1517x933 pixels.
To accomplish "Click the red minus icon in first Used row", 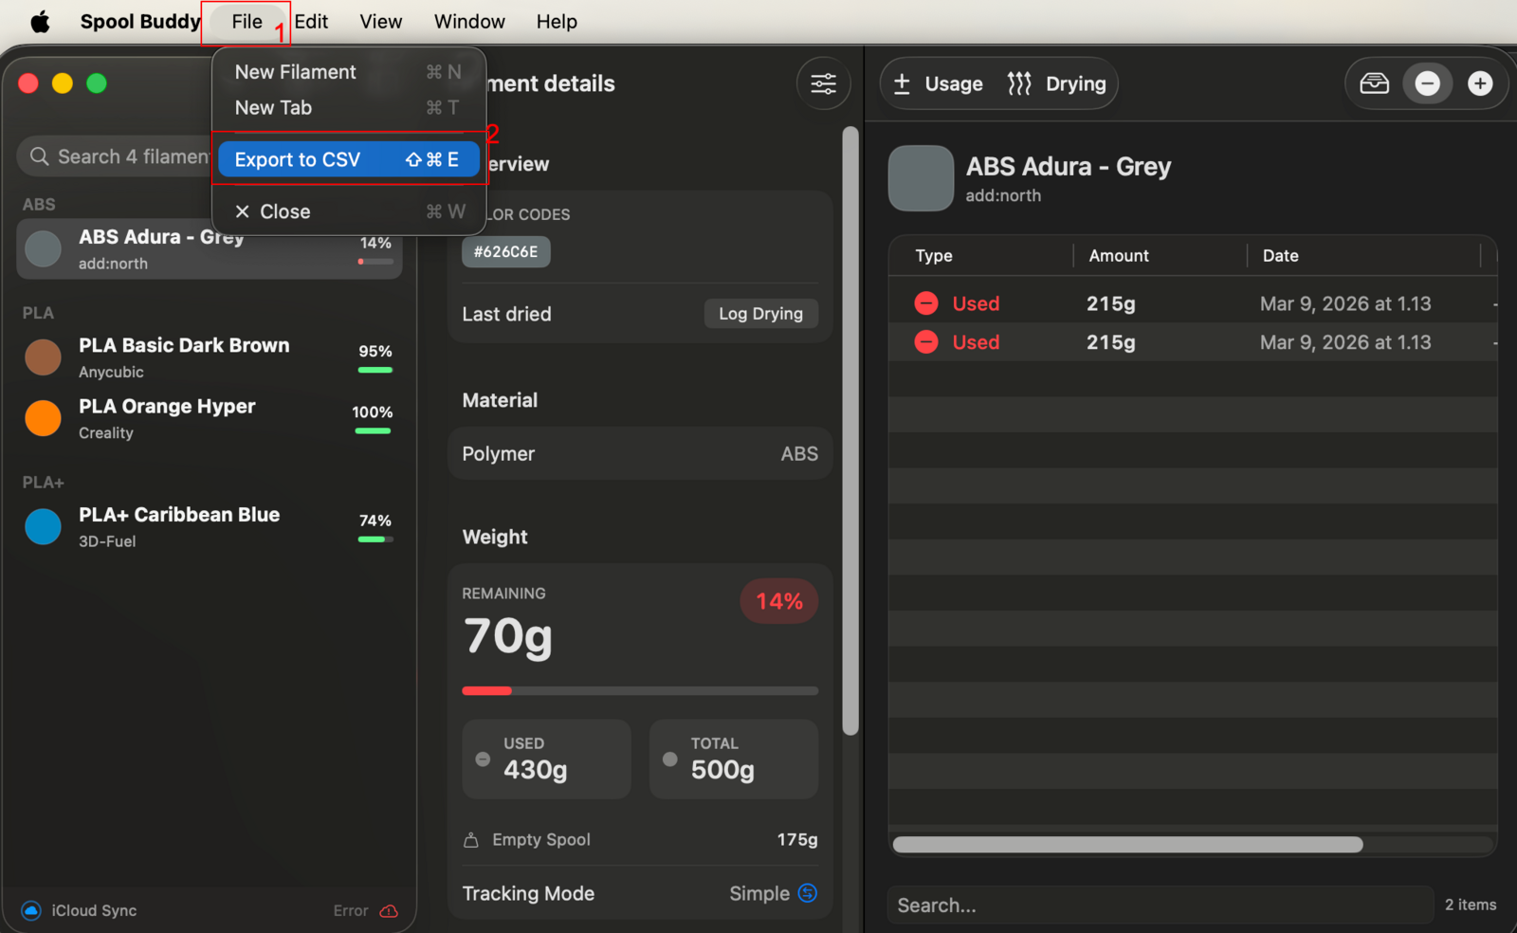I will pos(926,303).
